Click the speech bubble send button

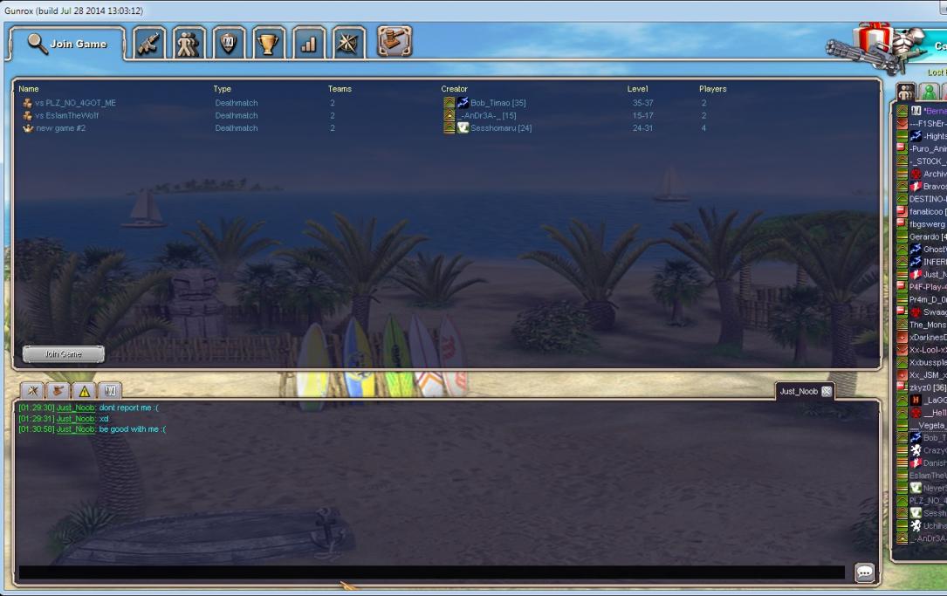[864, 572]
